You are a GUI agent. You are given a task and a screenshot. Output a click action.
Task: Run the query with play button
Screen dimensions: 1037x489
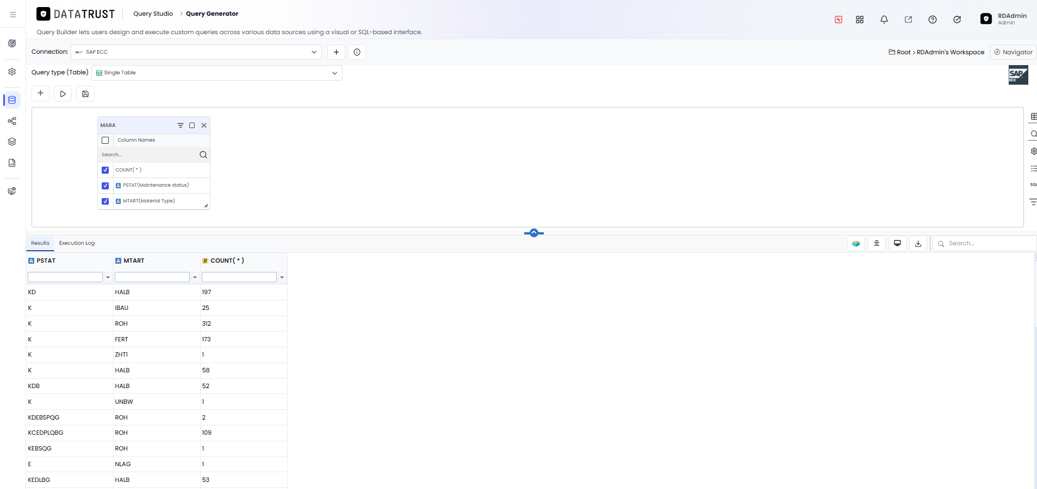click(x=63, y=94)
